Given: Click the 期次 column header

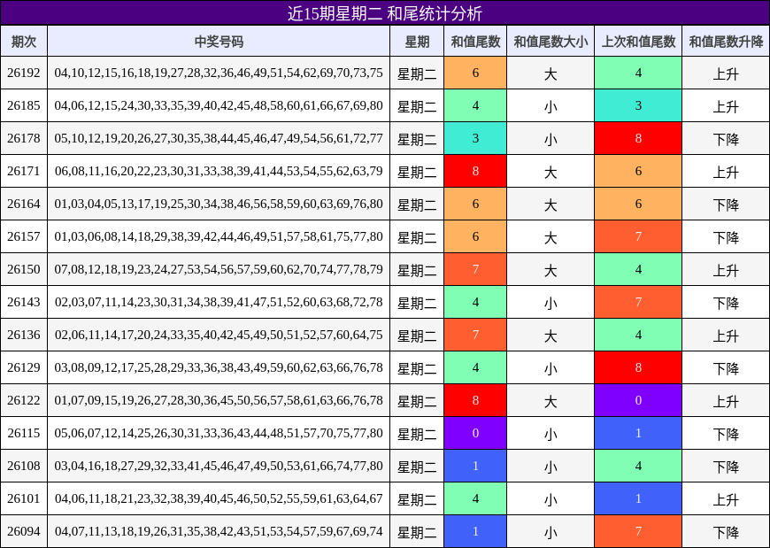Looking at the screenshot, I should coord(24,42).
